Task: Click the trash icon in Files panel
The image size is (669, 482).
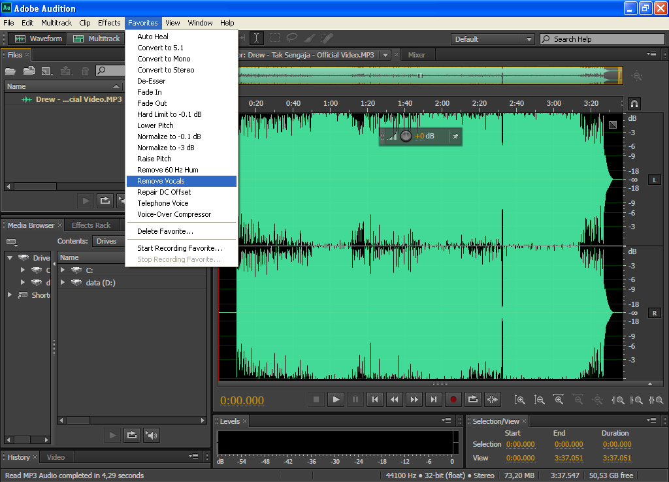Action: (x=86, y=71)
